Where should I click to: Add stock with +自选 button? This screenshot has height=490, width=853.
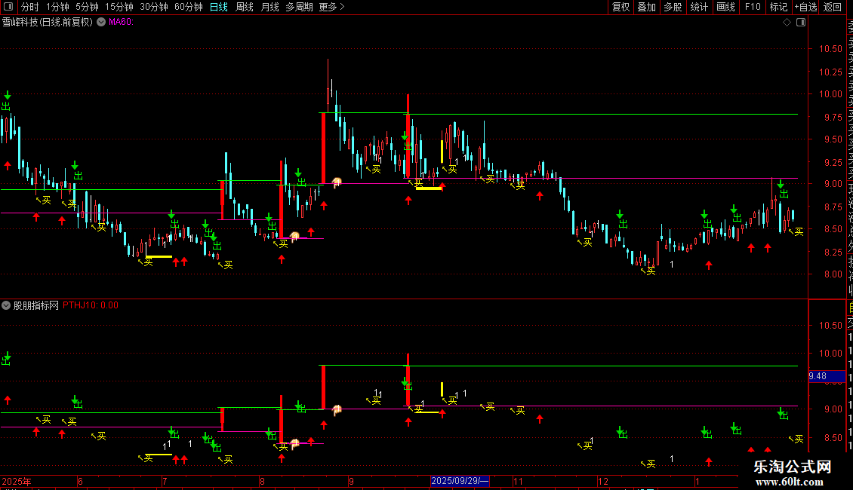click(x=806, y=7)
